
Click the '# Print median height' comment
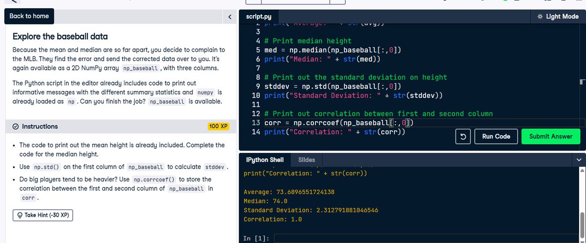click(308, 41)
